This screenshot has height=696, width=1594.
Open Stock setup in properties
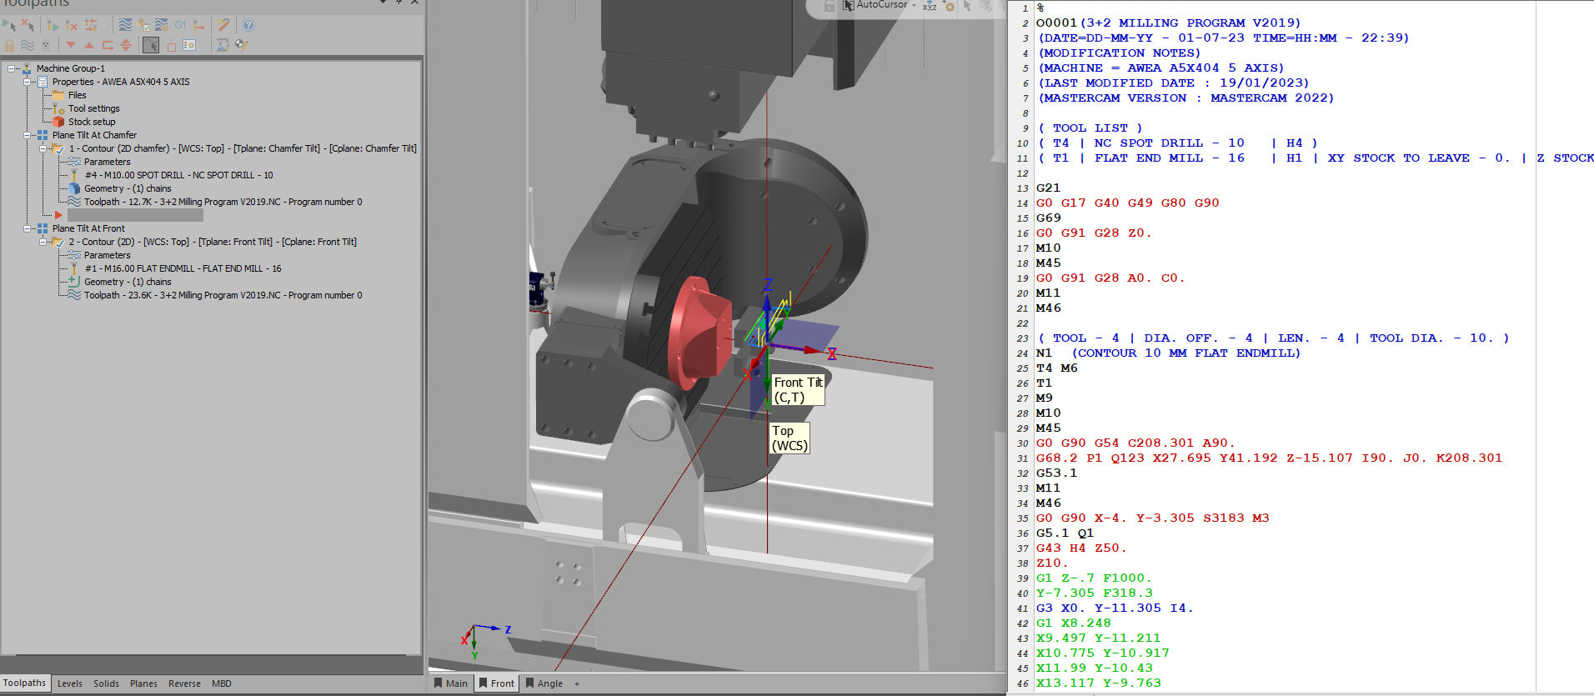[x=92, y=122]
